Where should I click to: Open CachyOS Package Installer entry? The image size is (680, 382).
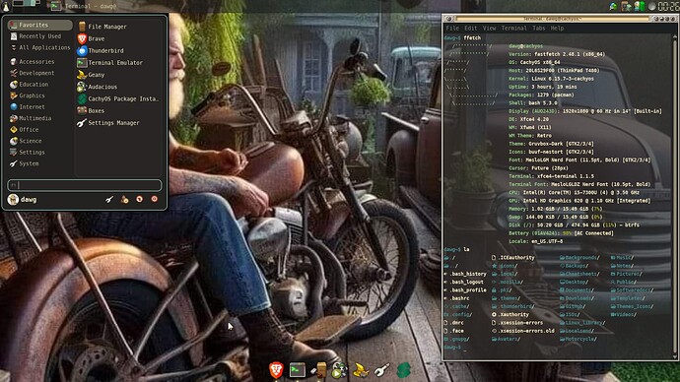click(x=118, y=99)
